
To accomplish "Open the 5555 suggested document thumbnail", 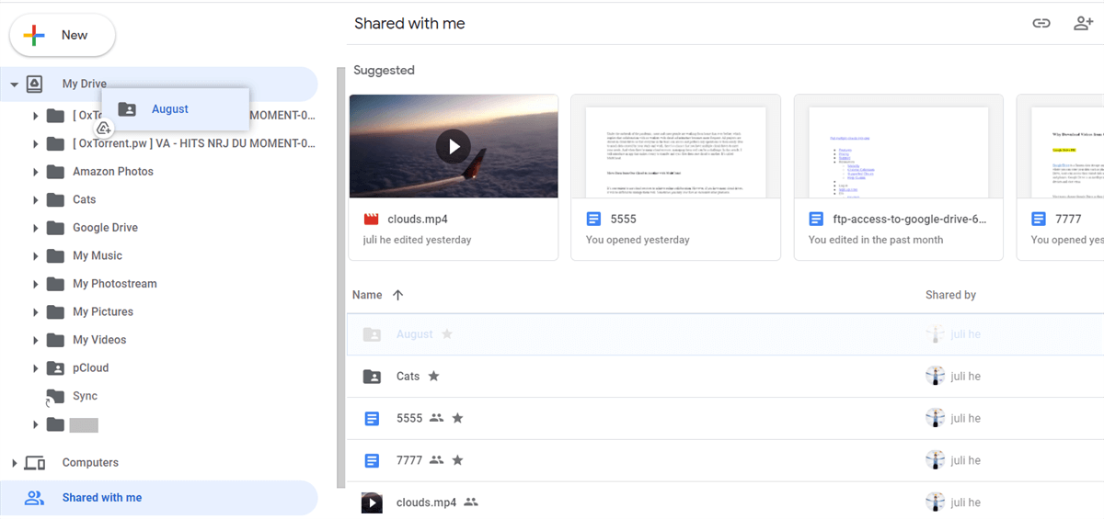I will (x=675, y=146).
